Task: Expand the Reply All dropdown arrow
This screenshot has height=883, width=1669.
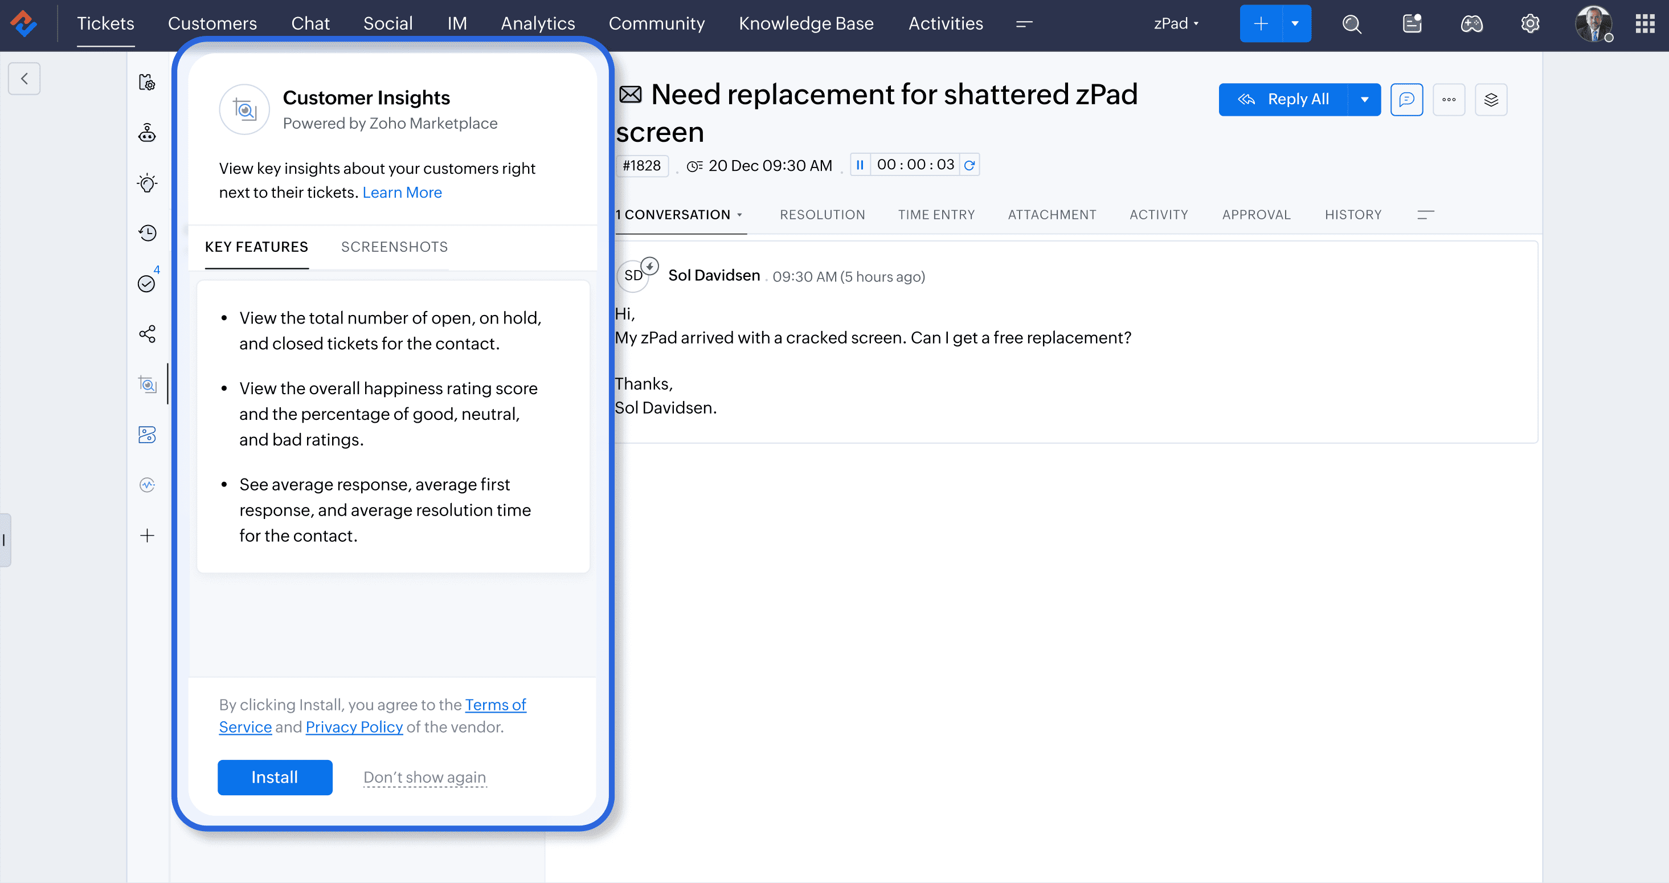Action: coord(1364,100)
